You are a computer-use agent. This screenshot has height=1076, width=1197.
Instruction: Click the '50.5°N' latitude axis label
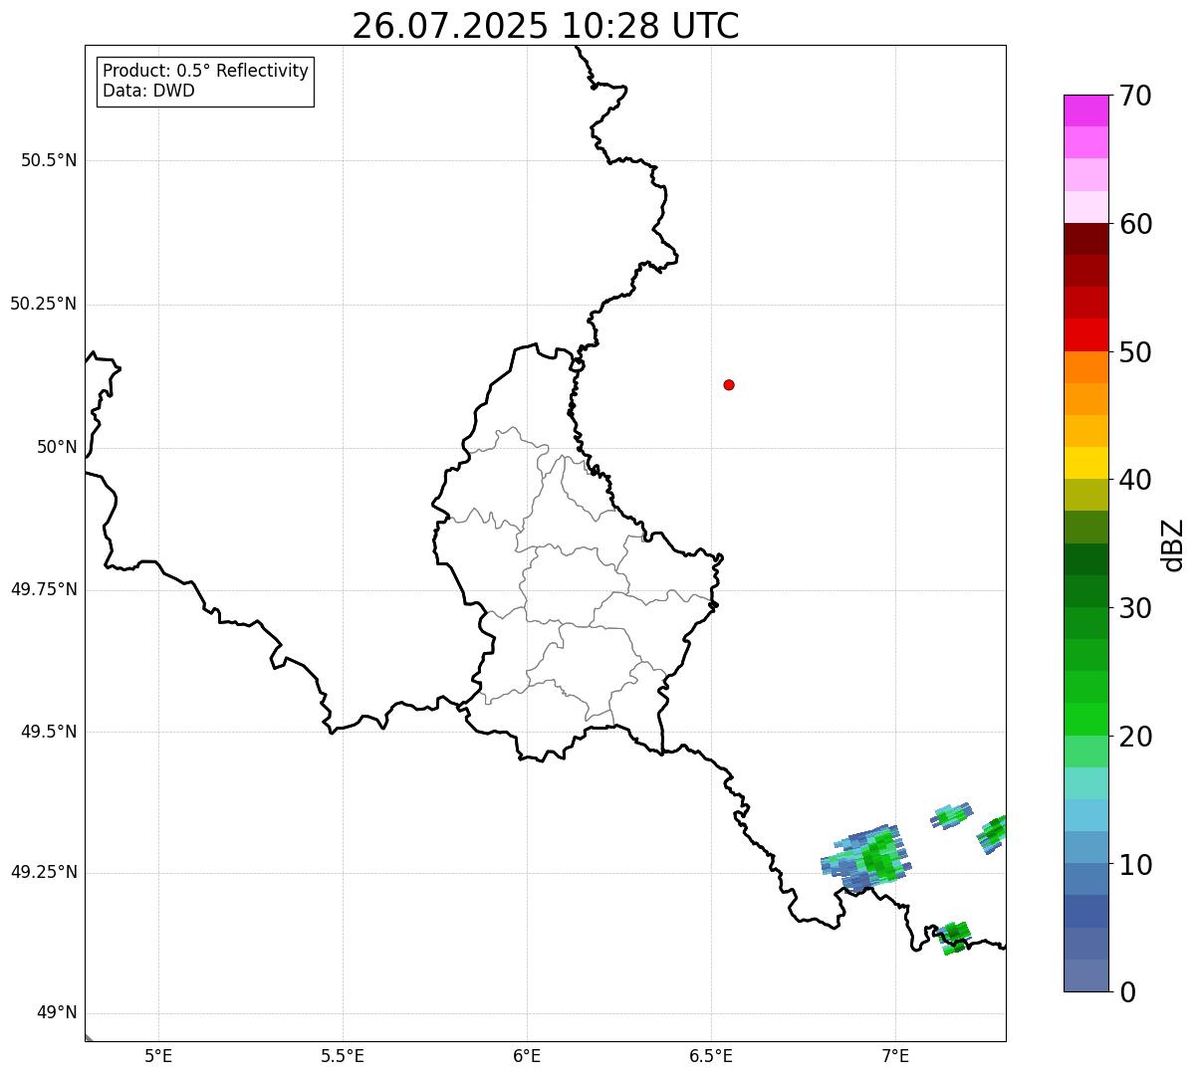point(49,160)
